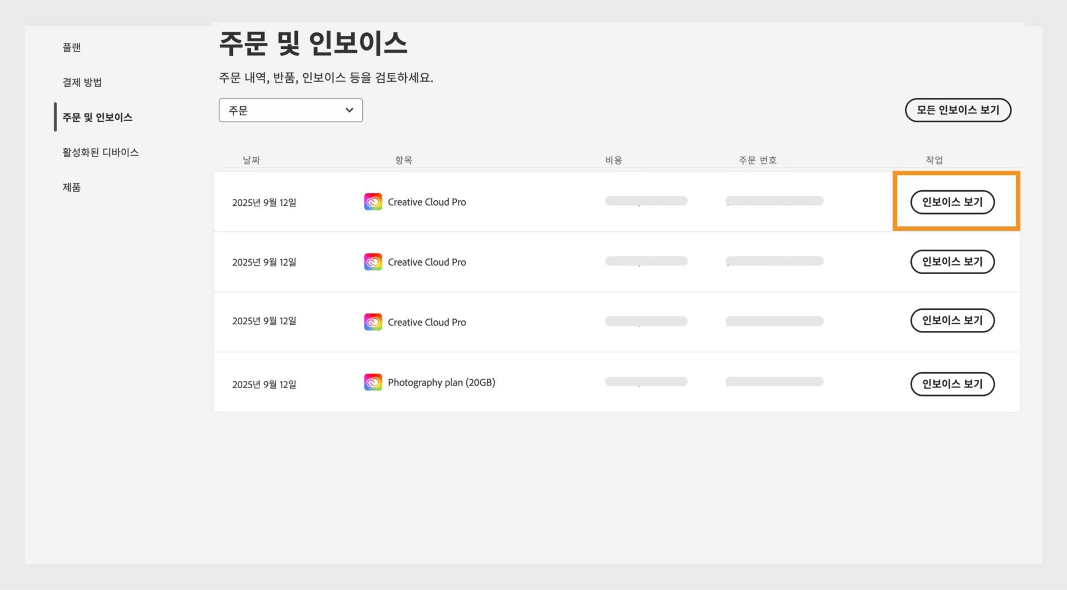
Task: View invoice for Photography plan (20GB)
Action: [x=952, y=384]
